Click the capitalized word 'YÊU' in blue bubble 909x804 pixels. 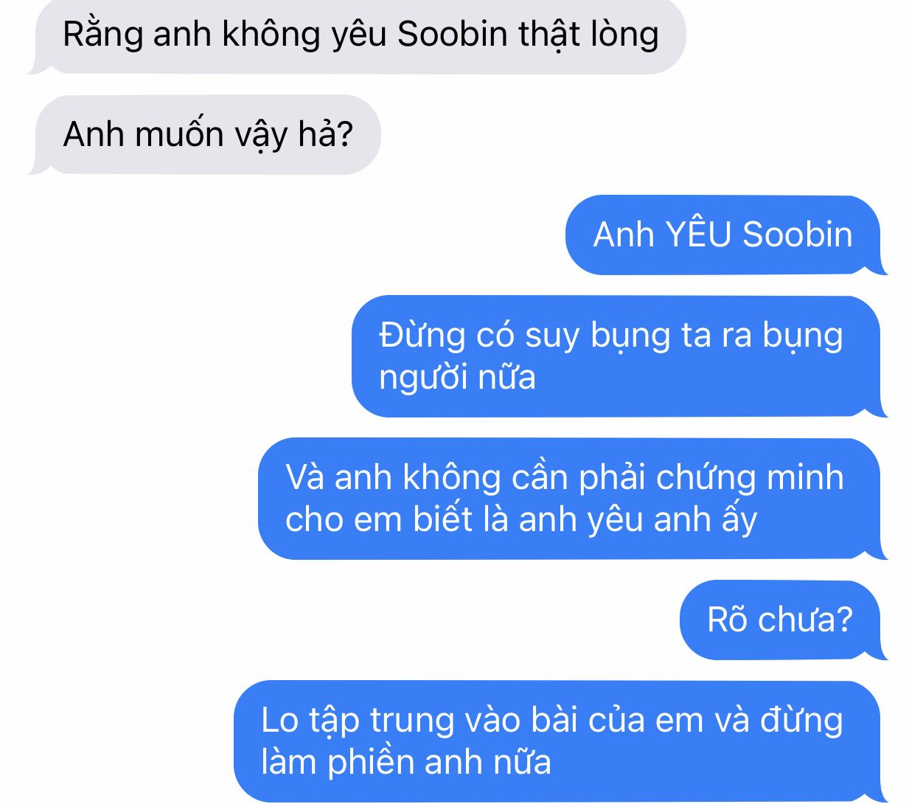point(698,235)
